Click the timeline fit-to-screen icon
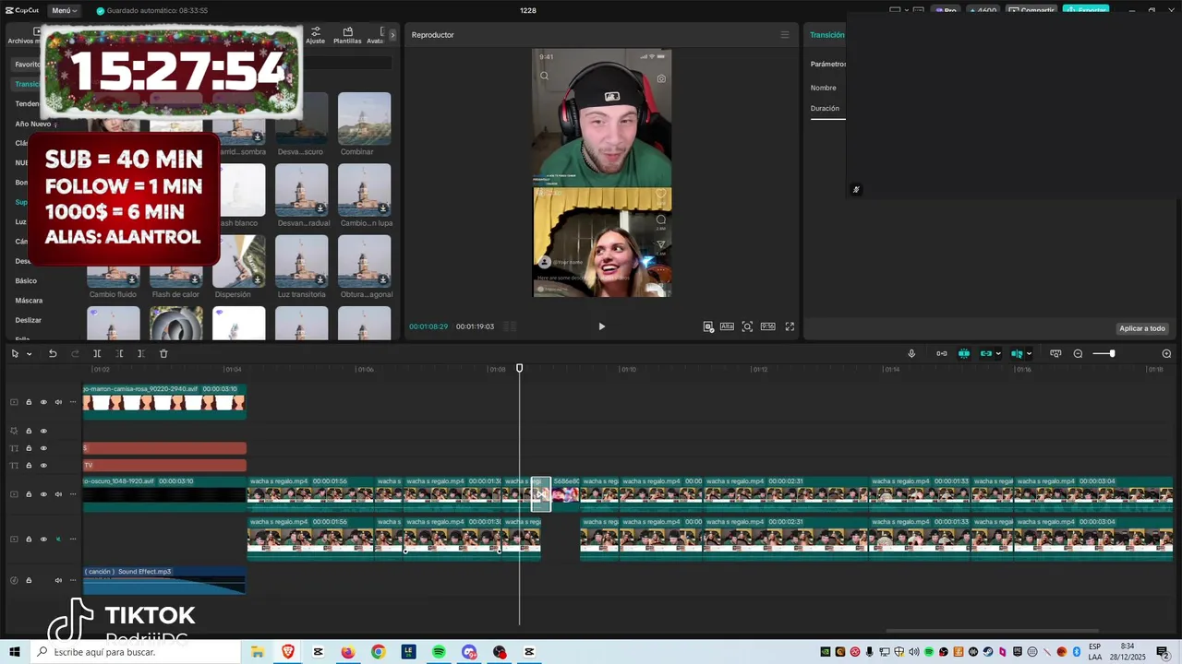1182x664 pixels. 1055,353
